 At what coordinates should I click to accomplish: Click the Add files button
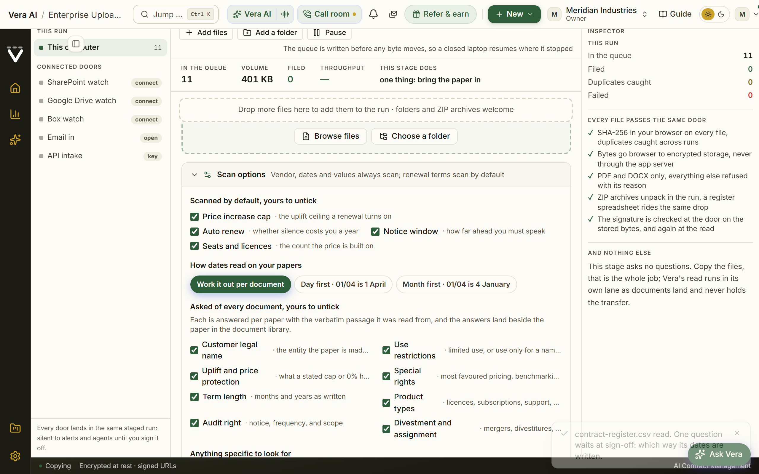pos(206,33)
